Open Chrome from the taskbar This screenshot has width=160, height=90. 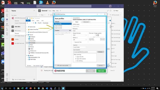43,88
